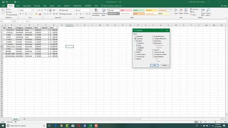Open the font name dropdown

click(x=31, y=10)
